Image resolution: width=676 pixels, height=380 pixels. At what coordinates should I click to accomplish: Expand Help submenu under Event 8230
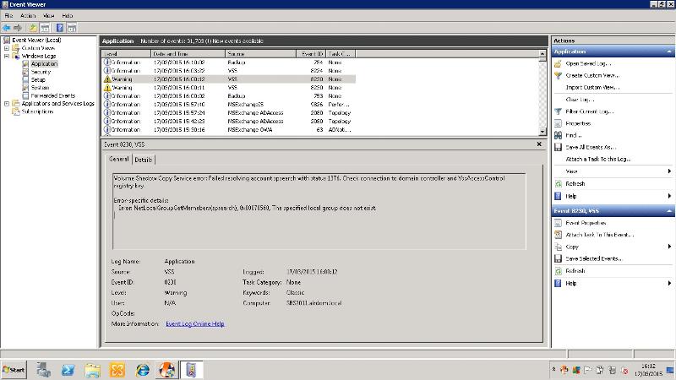click(x=669, y=284)
